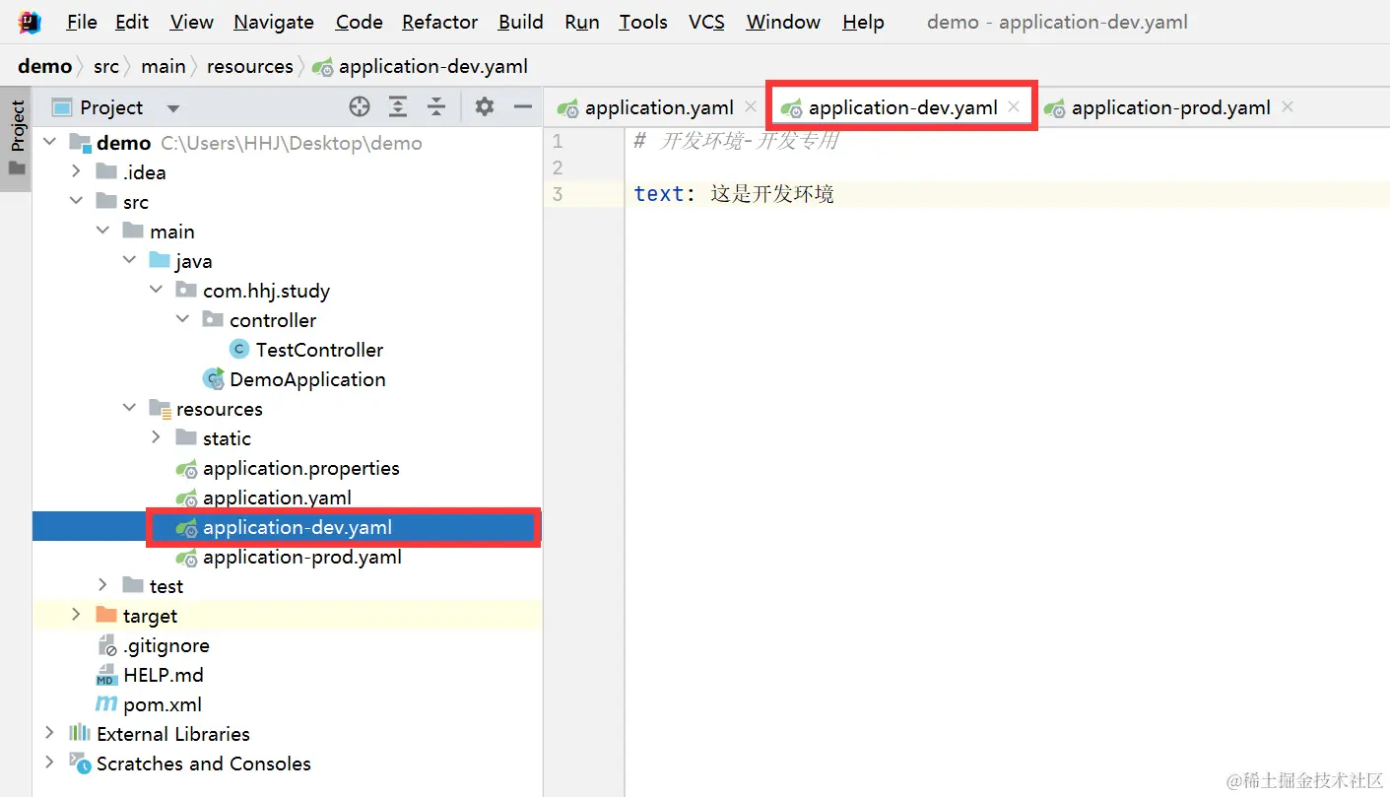
Task: Open the Run menu
Action: point(582,22)
